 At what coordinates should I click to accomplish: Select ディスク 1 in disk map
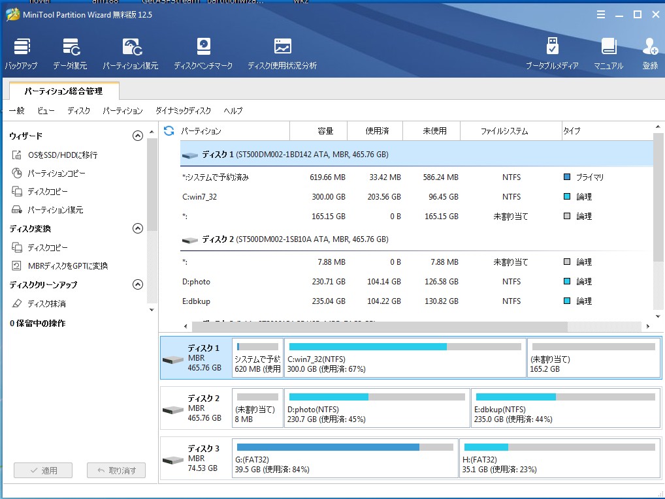[196, 358]
